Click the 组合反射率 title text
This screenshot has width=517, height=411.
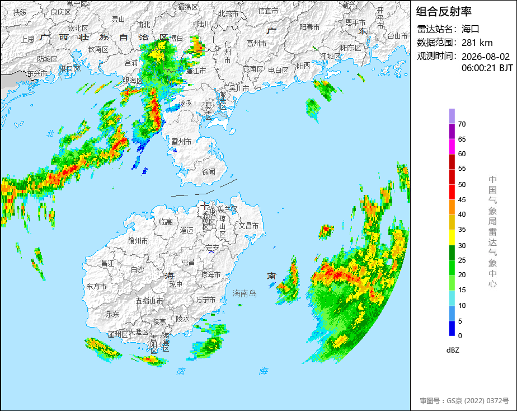point(444,12)
